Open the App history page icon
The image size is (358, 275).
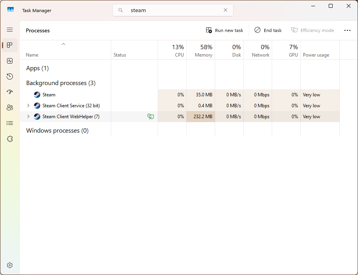pyautogui.click(x=10, y=76)
